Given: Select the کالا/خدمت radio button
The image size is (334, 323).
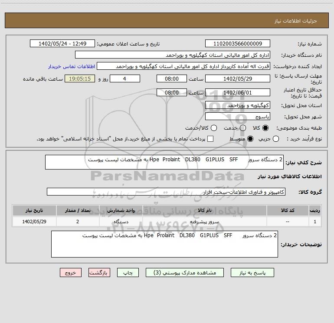Looking at the screenshot, I should pos(214,128).
